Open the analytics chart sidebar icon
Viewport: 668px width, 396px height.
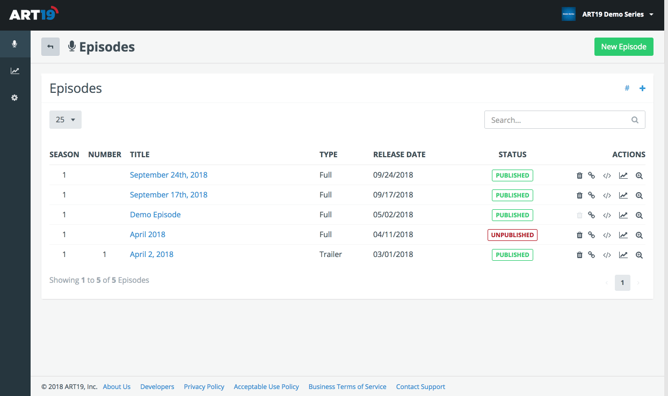15,71
